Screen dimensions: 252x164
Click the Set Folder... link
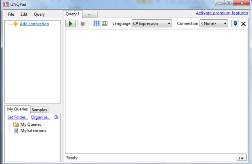[18, 117]
